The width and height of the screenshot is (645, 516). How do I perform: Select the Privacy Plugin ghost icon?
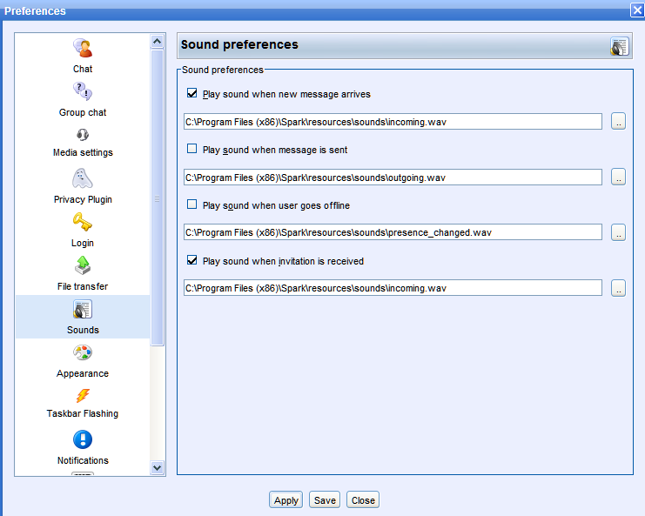(x=83, y=178)
